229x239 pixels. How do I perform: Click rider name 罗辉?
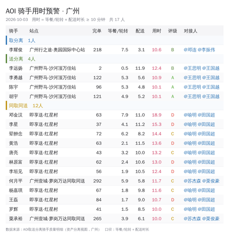[13, 209]
